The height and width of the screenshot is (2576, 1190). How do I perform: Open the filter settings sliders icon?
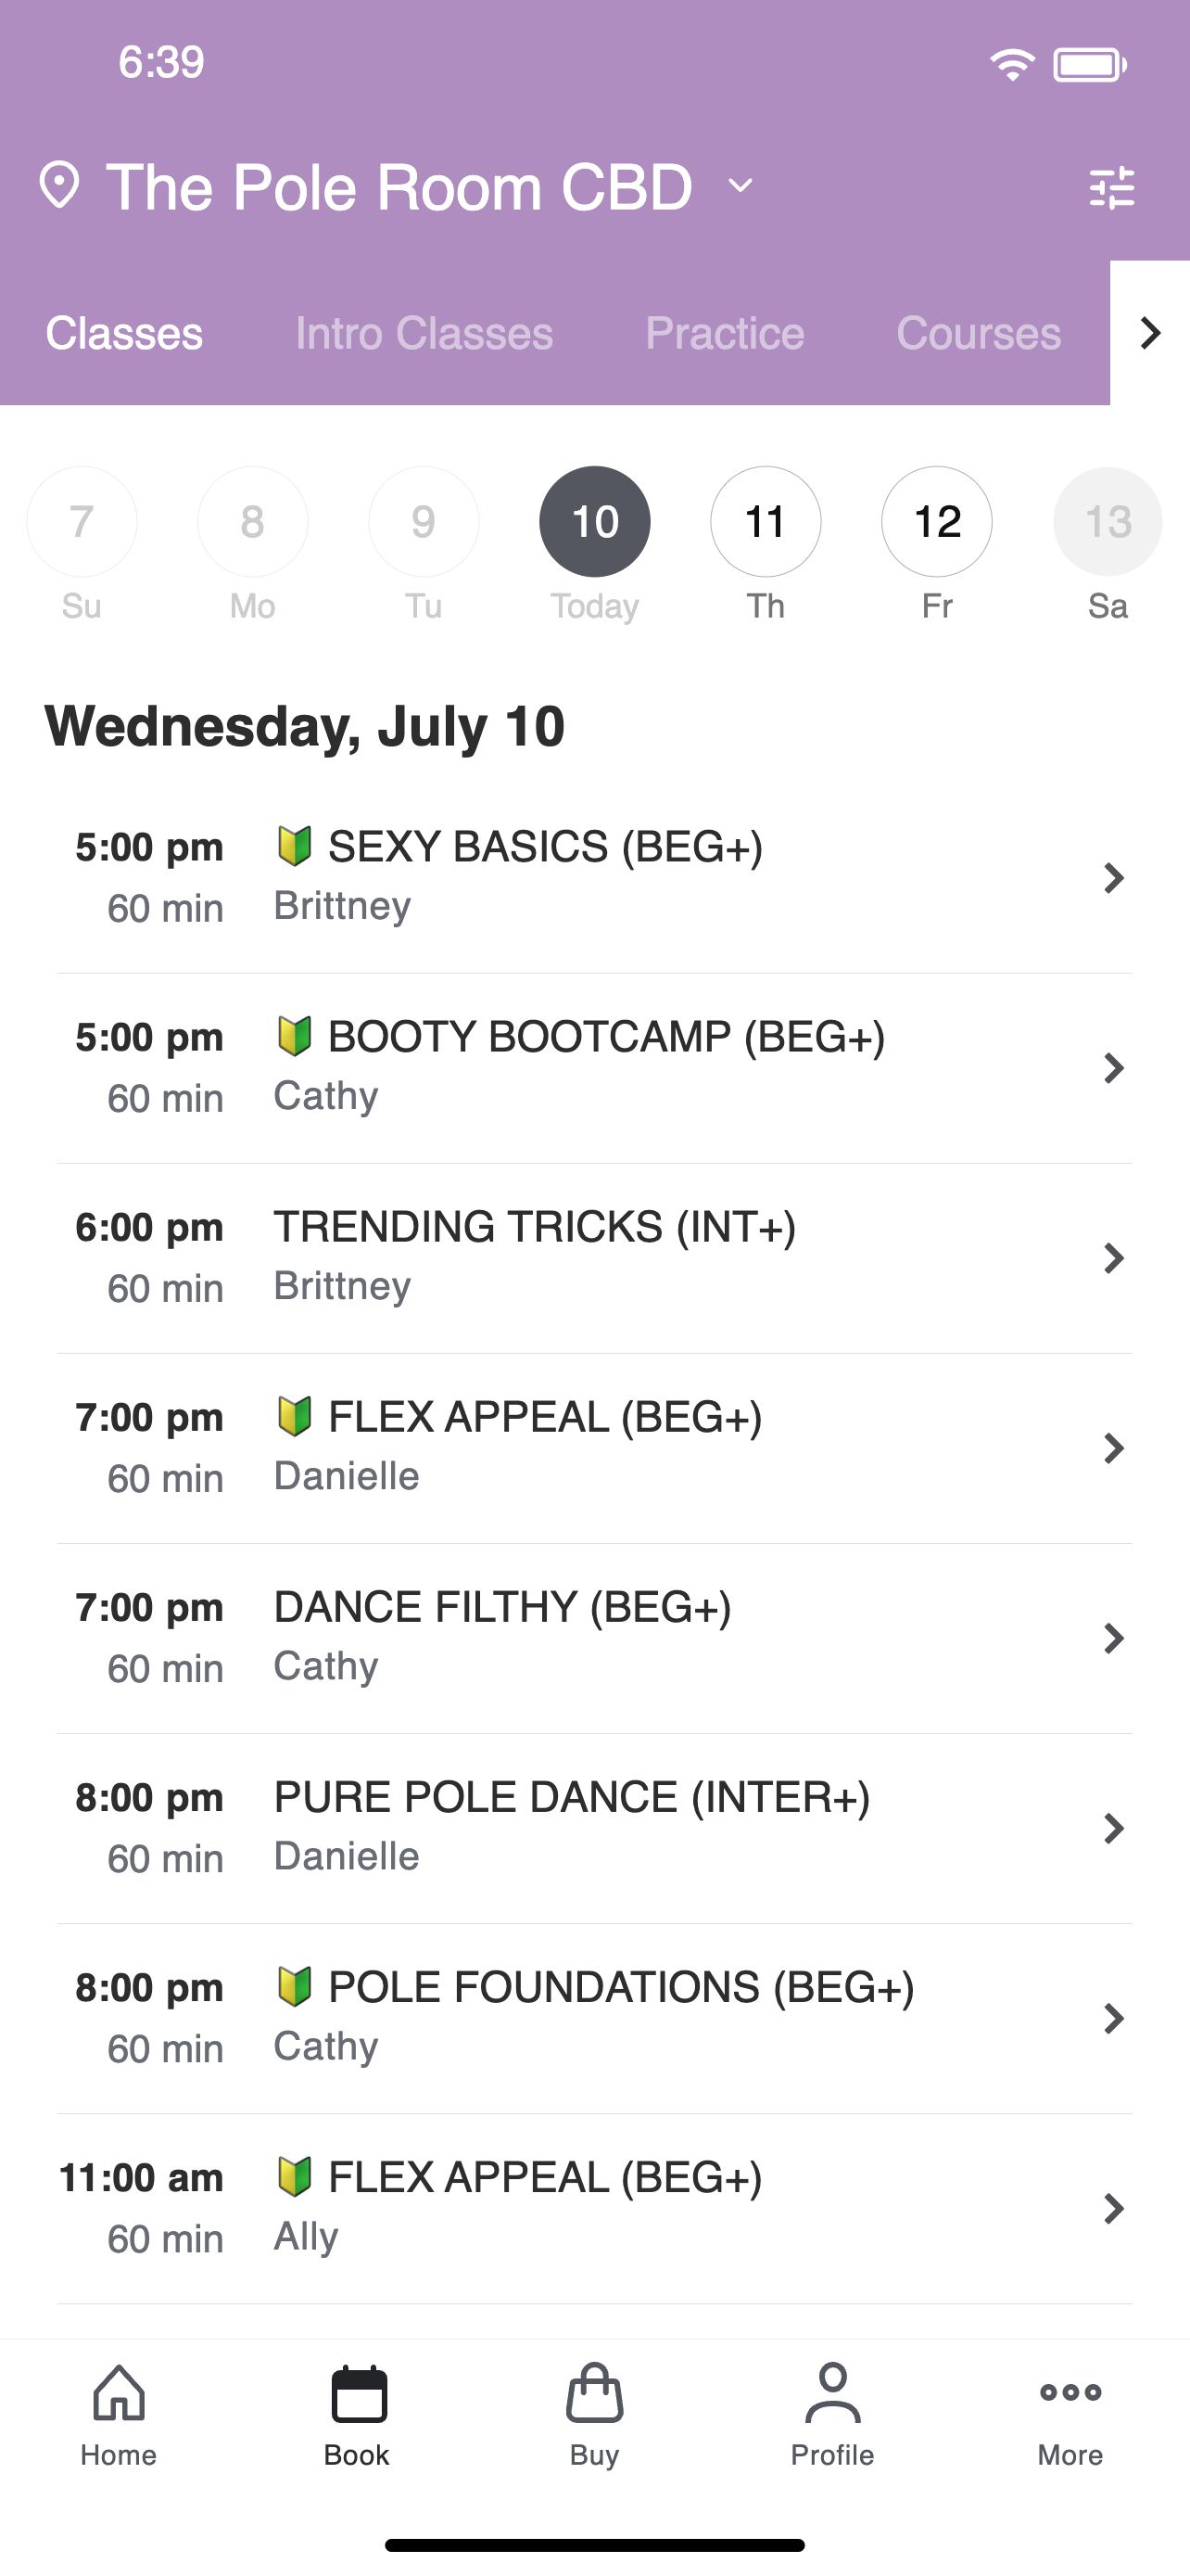(x=1111, y=187)
